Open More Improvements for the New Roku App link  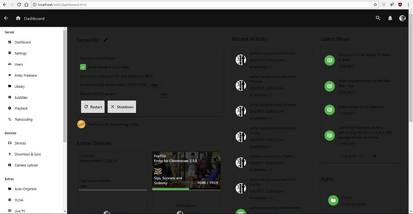[364, 83]
